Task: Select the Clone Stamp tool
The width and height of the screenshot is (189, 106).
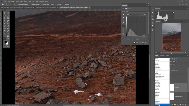Action: pos(8,23)
